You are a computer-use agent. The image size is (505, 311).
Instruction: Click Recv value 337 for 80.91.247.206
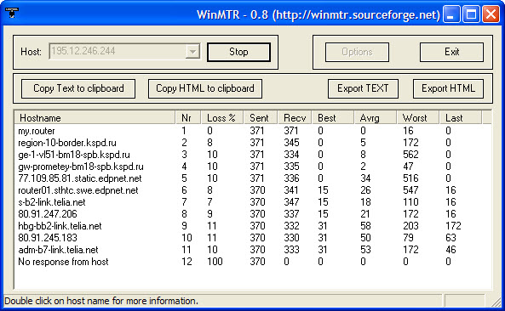291,214
